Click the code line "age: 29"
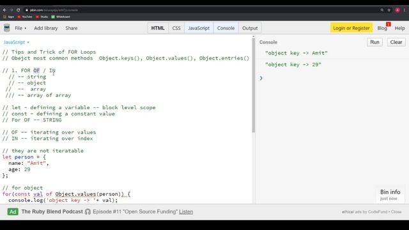 coord(19,169)
